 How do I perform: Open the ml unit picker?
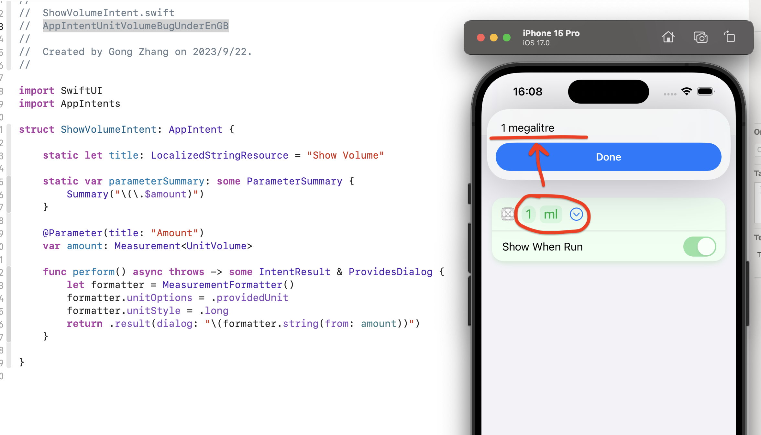[x=551, y=214]
